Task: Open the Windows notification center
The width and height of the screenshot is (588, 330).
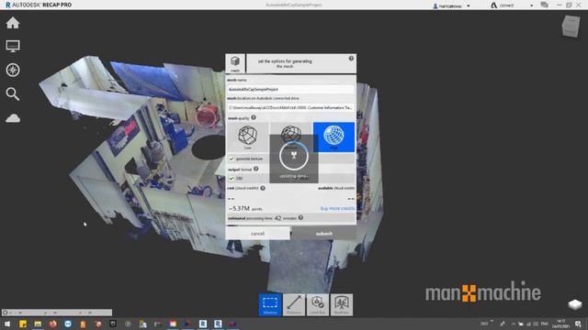Action: [578, 324]
